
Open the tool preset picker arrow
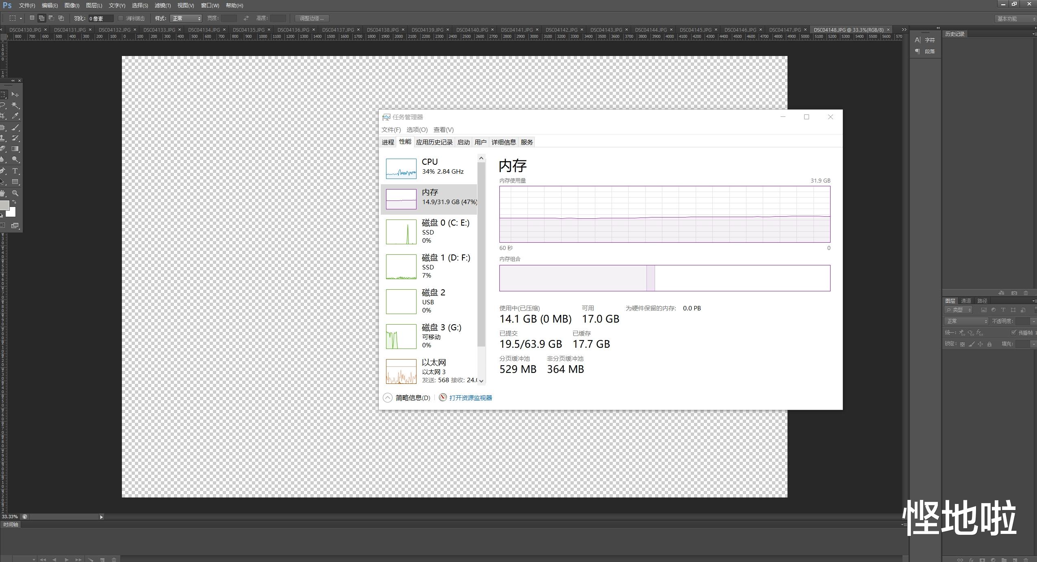(x=20, y=18)
